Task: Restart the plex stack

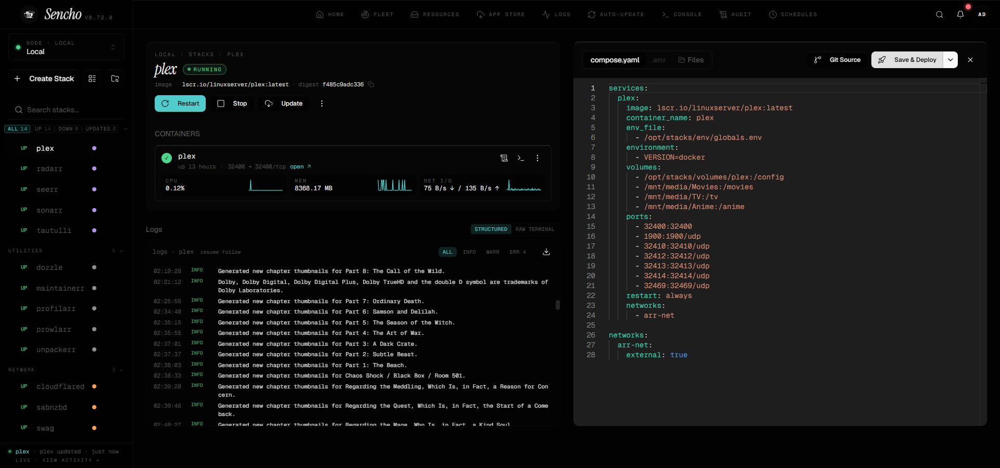Action: coord(180,103)
